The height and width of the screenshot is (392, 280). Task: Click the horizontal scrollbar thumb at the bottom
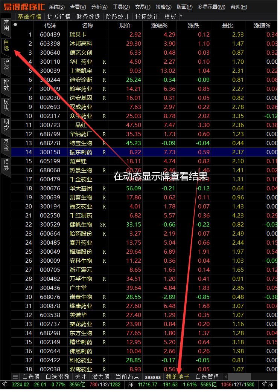point(239,377)
